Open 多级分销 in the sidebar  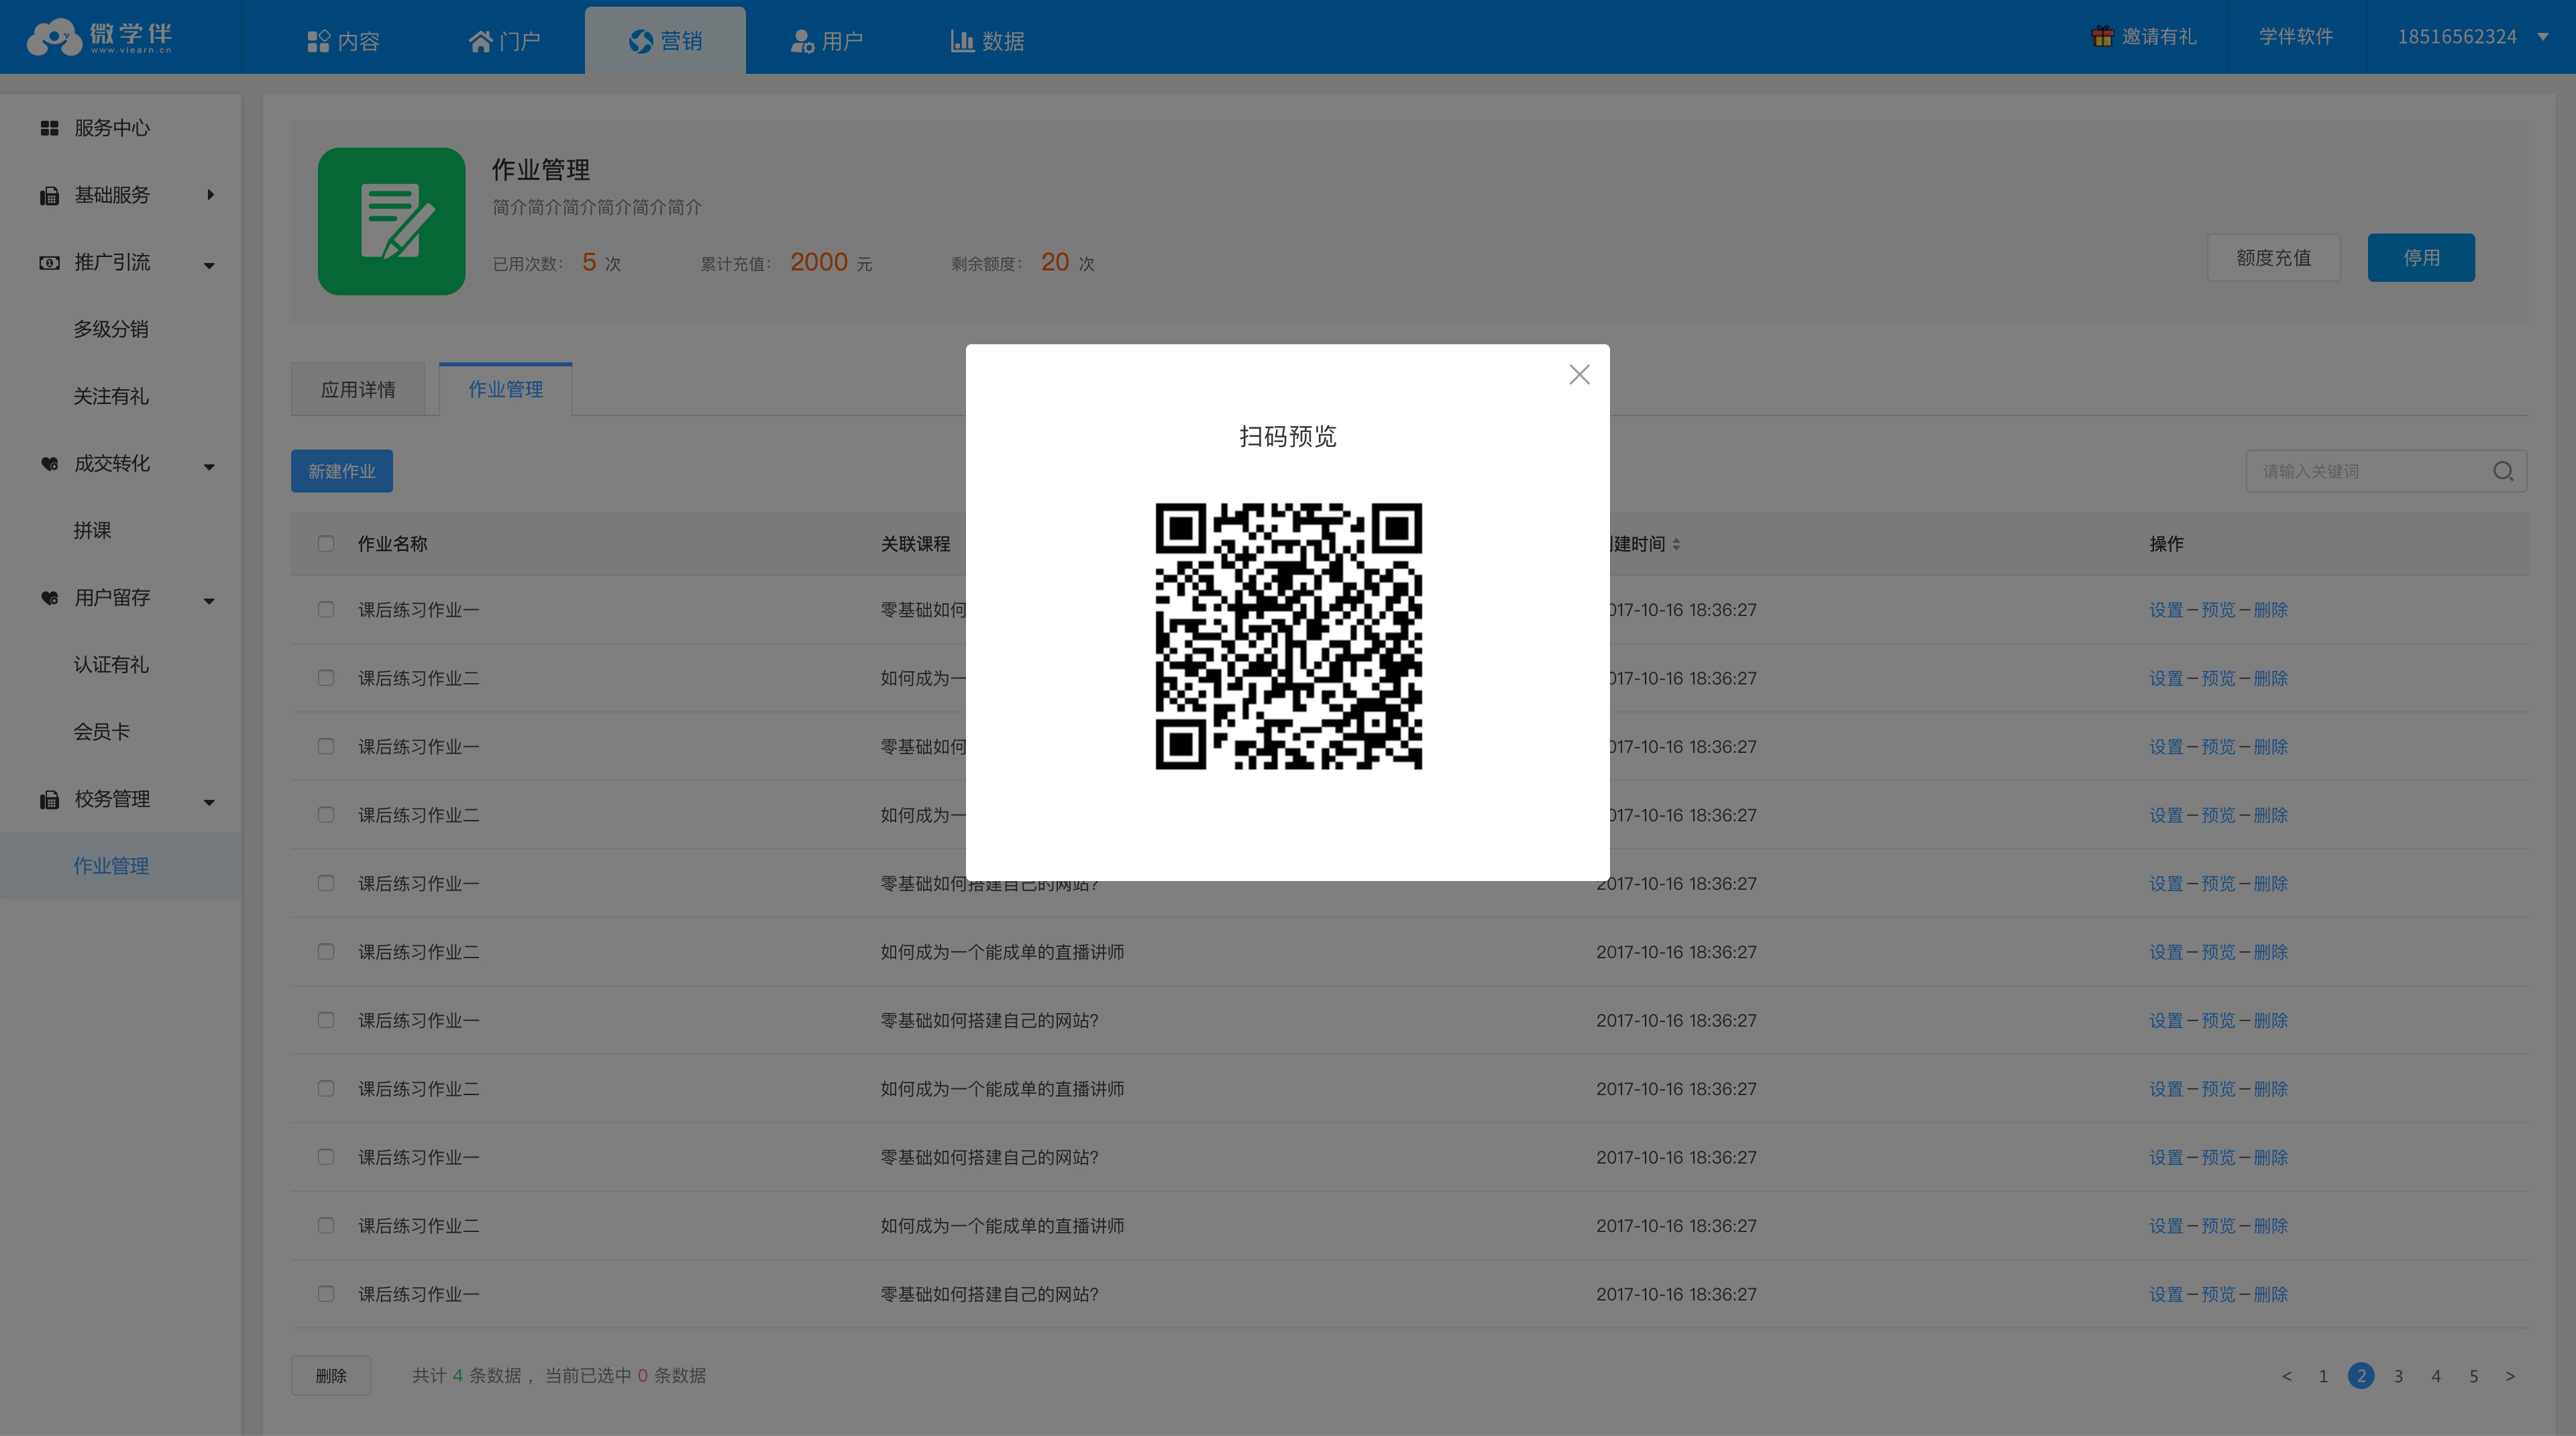click(x=111, y=329)
